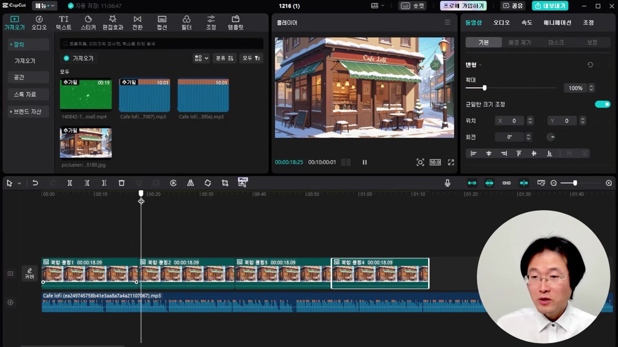Toggle preview axis on timeline
Screen dimensions: 618x347
click(x=524, y=183)
